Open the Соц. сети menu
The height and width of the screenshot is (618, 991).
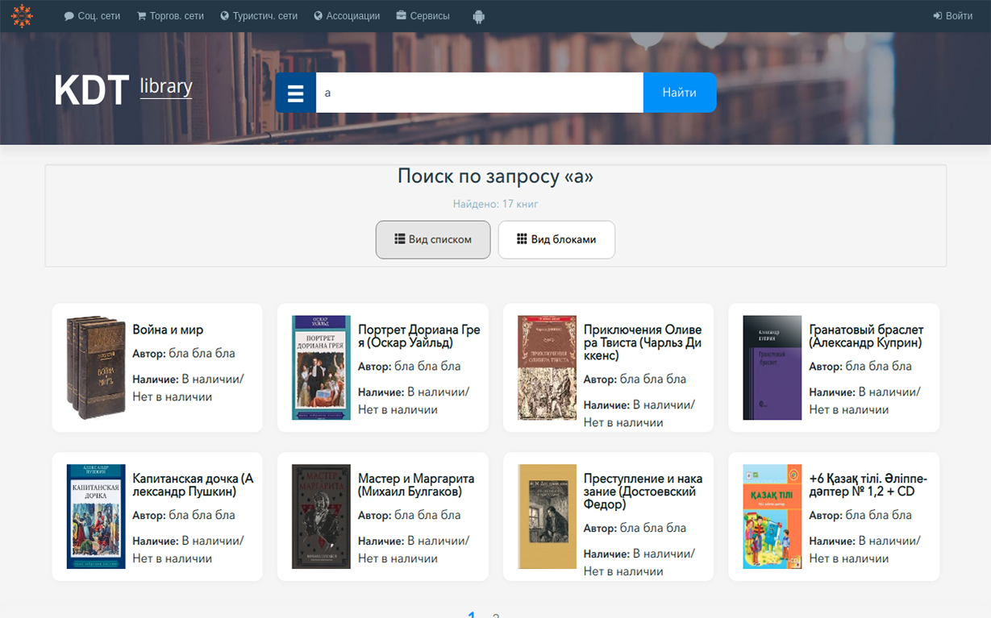point(92,16)
